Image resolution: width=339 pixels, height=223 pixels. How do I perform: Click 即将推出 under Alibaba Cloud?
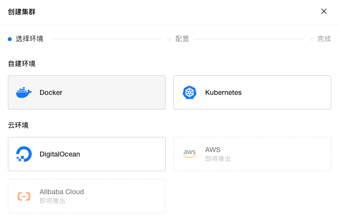(52, 201)
